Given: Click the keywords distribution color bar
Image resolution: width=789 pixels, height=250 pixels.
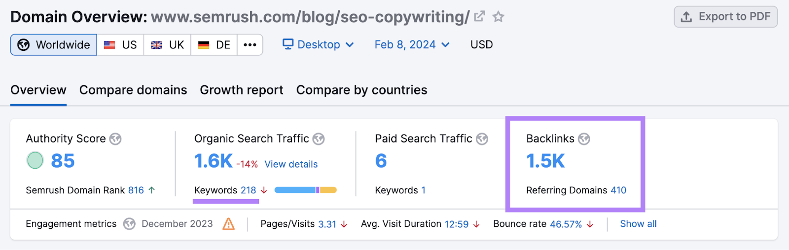Looking at the screenshot, I should [305, 190].
